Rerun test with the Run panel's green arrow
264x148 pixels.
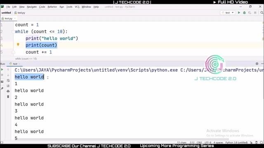tap(2, 69)
